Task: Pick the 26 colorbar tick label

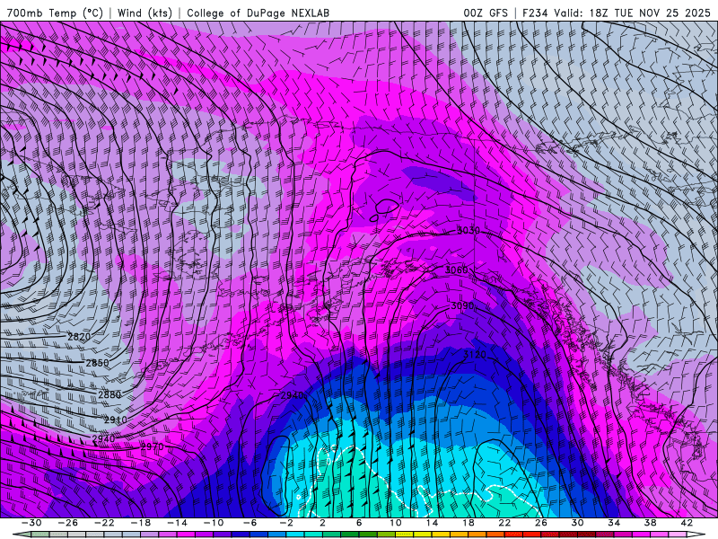Action: (x=541, y=523)
